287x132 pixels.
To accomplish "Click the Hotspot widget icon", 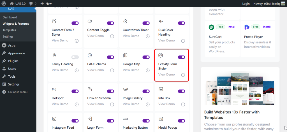I will pyautogui.click(x=54, y=89).
